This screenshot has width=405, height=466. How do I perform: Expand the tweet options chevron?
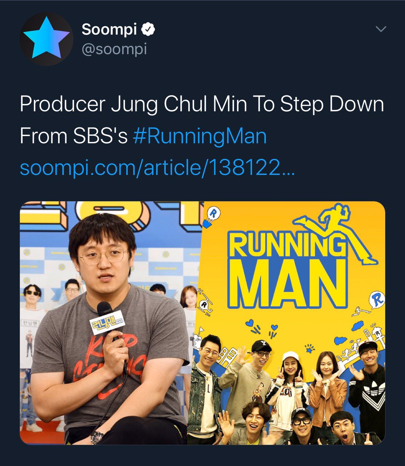381,29
